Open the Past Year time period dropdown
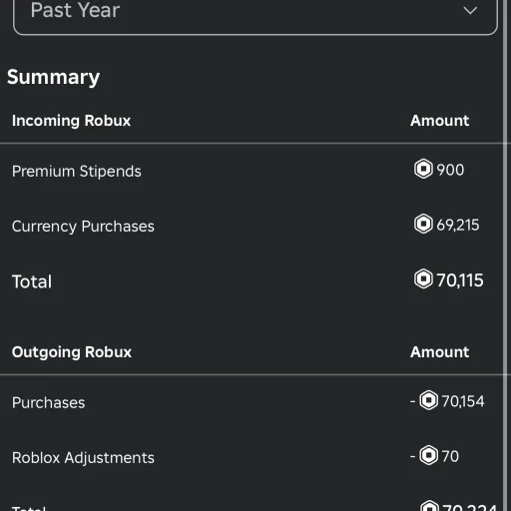The image size is (511, 511). point(255,13)
